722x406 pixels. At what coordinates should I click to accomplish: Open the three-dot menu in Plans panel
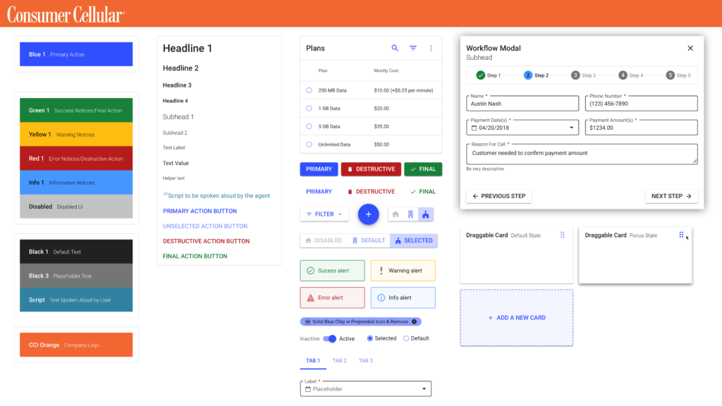432,48
